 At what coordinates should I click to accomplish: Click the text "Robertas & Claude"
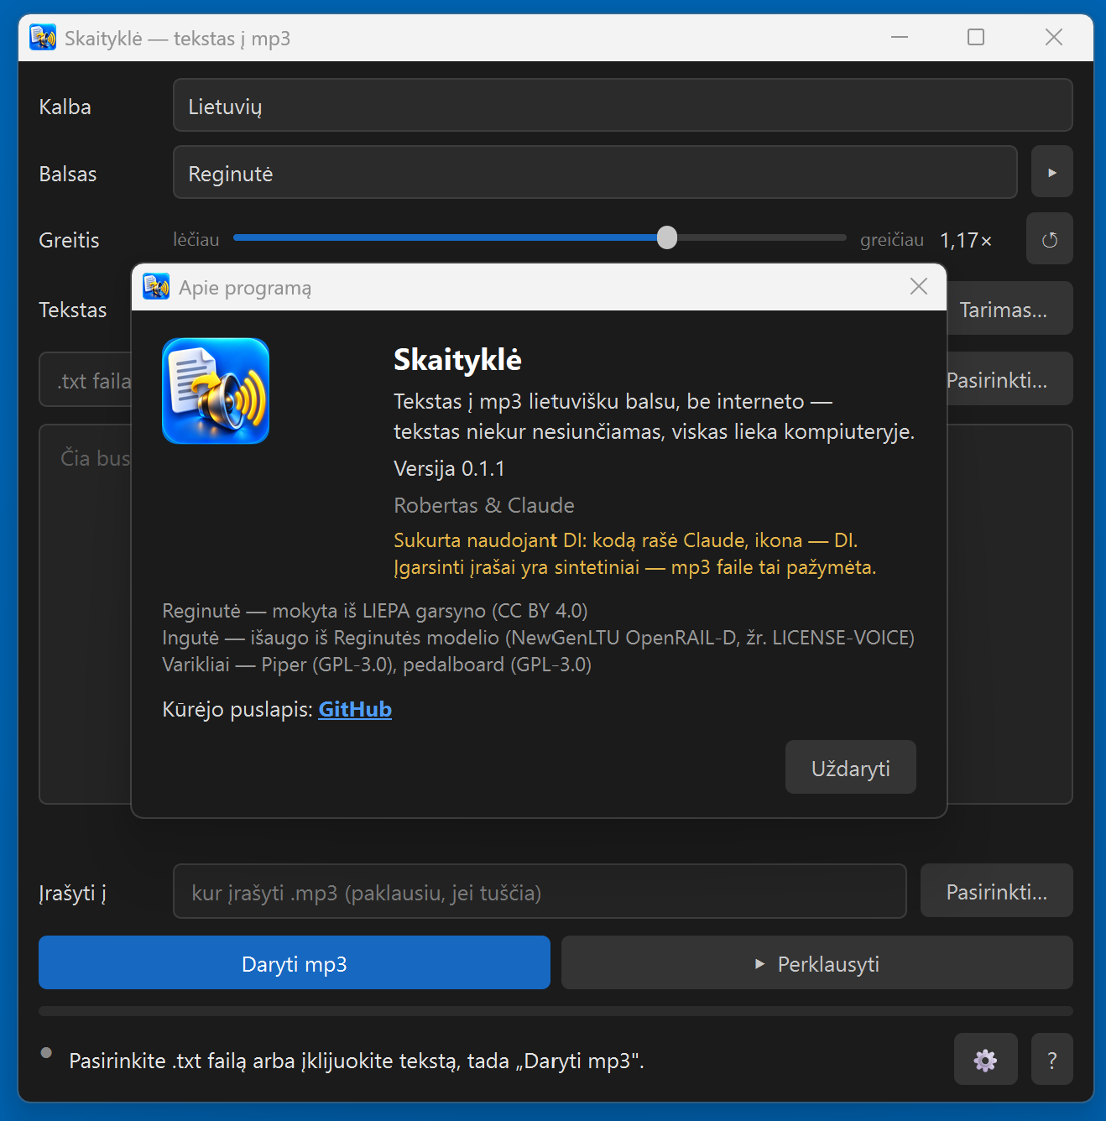click(484, 506)
